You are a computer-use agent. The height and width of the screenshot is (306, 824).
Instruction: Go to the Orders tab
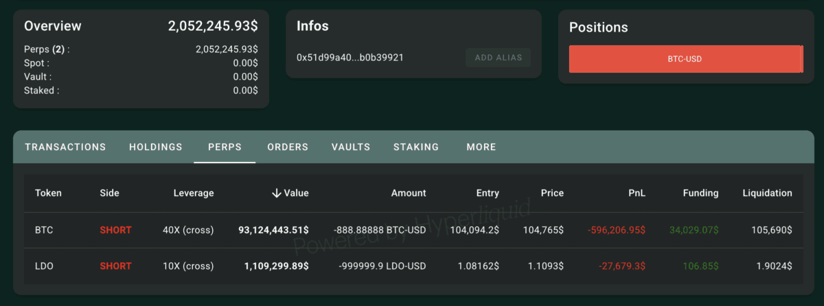[288, 147]
